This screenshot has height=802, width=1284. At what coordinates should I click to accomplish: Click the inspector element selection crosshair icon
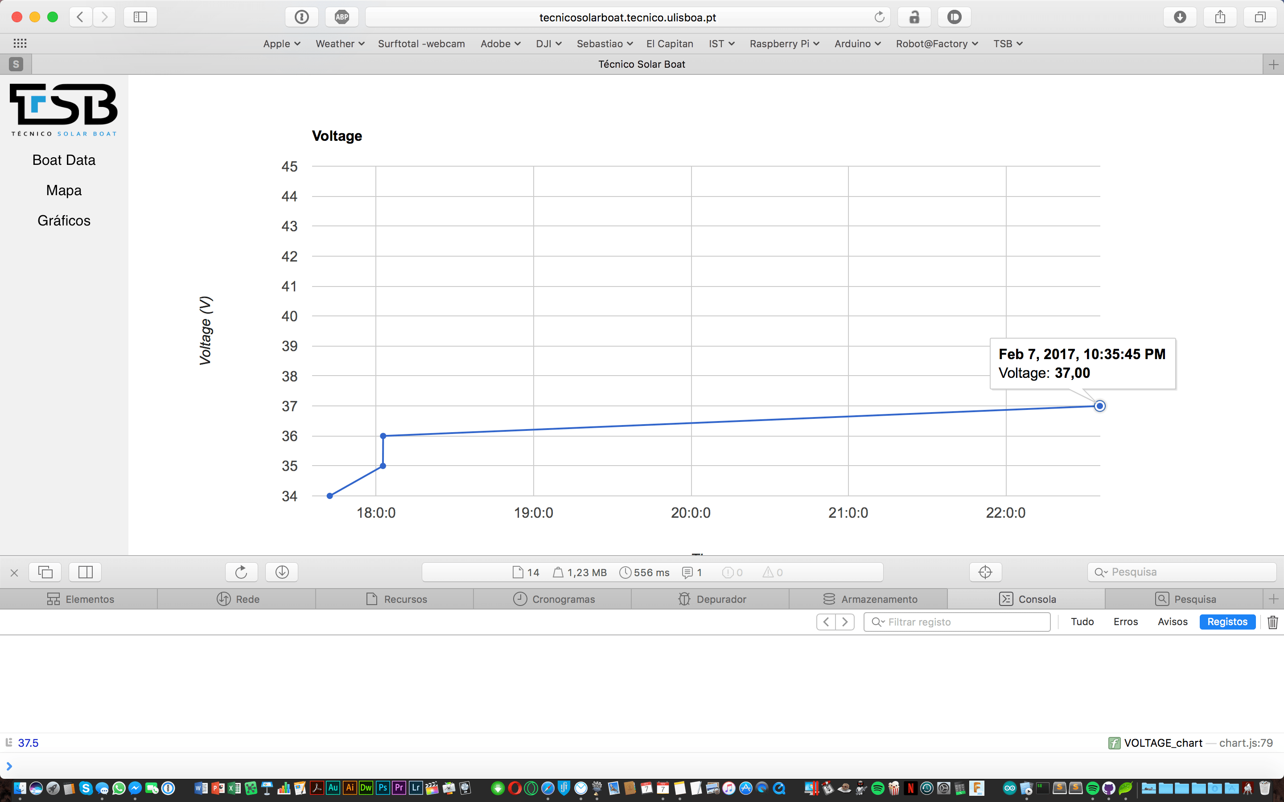(x=985, y=572)
